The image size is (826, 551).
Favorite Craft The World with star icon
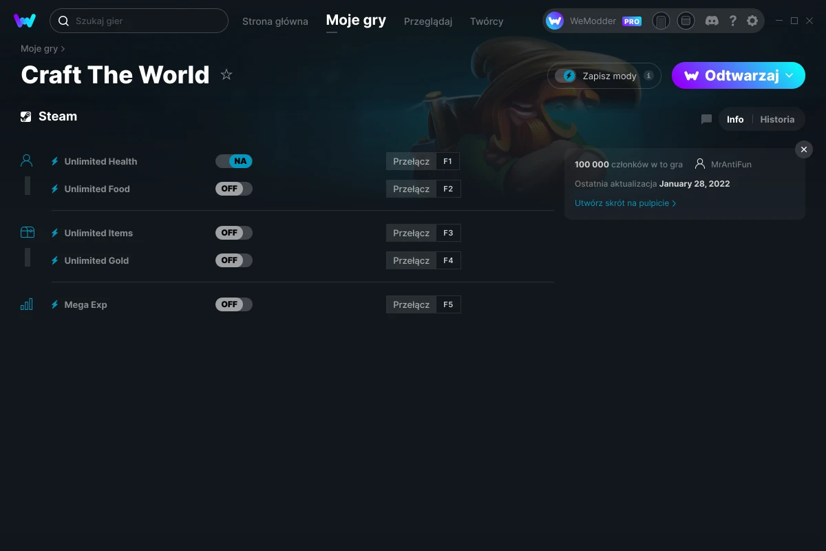point(226,74)
